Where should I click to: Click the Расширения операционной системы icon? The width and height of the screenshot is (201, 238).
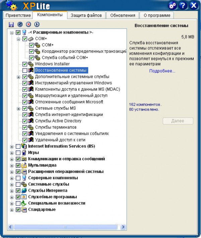[x=24, y=172]
